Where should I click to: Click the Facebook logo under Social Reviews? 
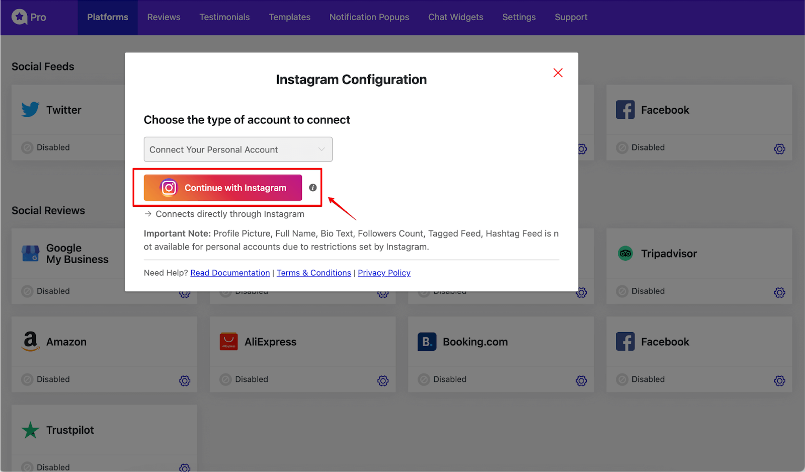tap(625, 342)
